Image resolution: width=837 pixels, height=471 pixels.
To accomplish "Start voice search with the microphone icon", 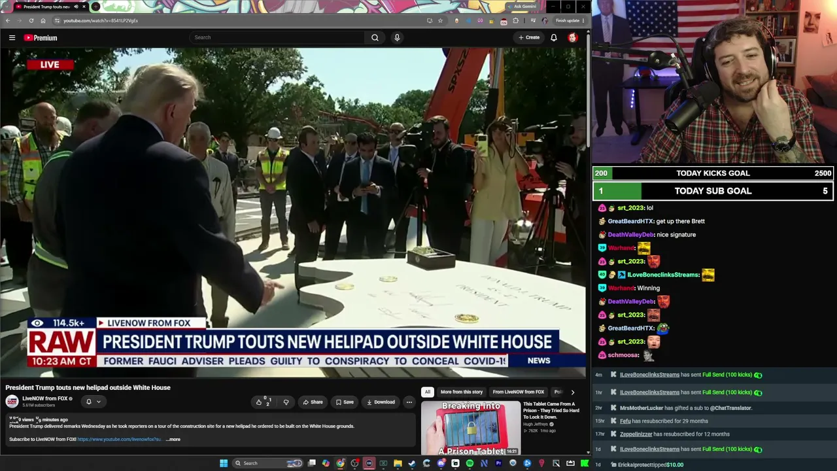I will pyautogui.click(x=396, y=37).
